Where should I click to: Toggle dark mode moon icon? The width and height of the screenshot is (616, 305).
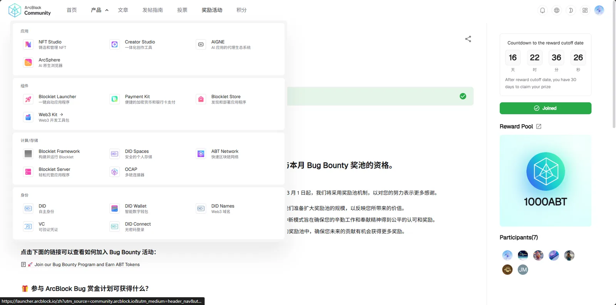571,10
